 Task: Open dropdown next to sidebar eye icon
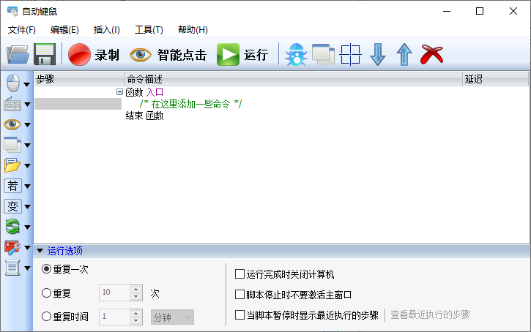pyautogui.click(x=27, y=125)
